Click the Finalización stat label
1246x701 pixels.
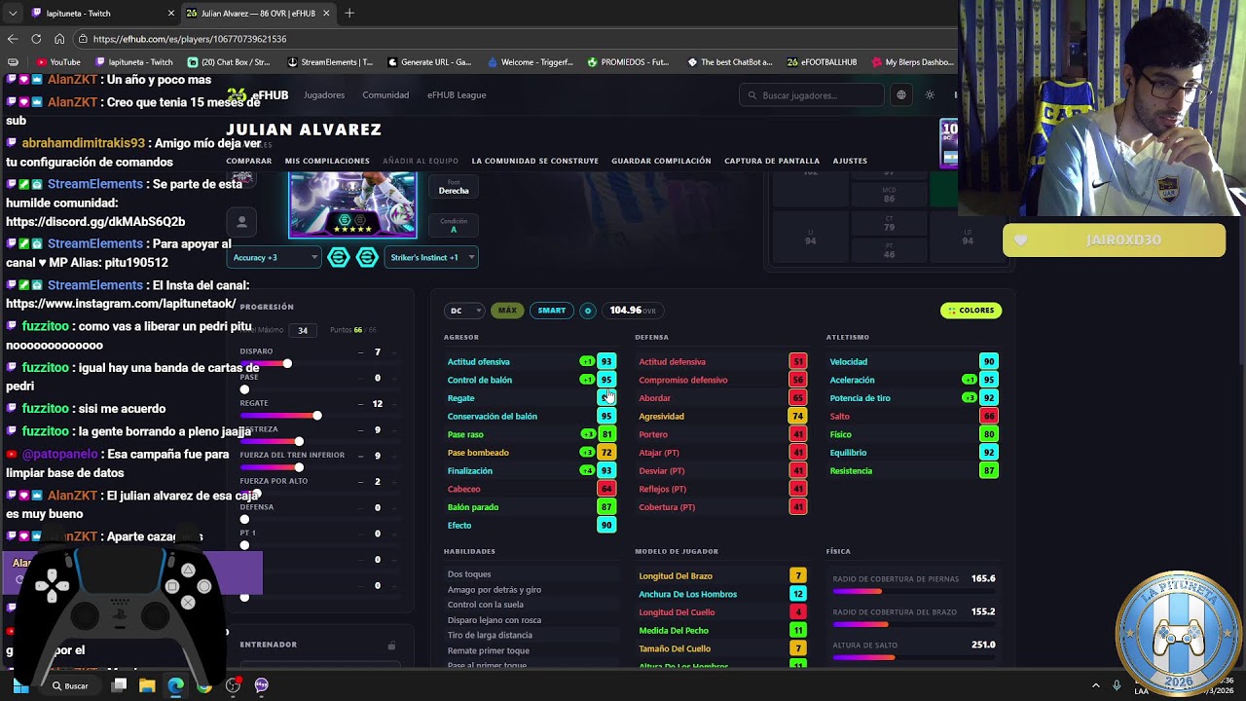click(470, 471)
